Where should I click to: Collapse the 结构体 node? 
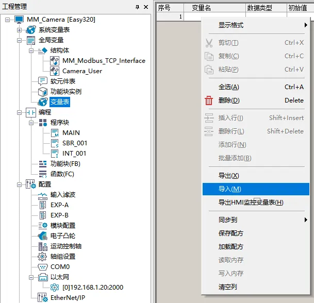(31, 50)
